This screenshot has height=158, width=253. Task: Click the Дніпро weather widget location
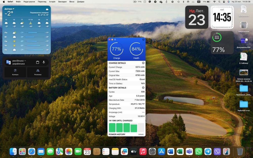click(x=9, y=9)
